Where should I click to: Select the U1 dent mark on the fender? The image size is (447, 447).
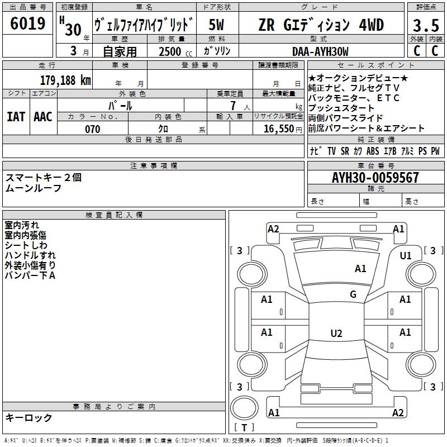click(406, 256)
